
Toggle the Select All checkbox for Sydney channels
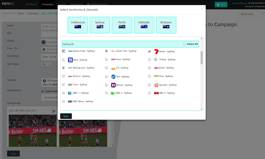(184, 44)
